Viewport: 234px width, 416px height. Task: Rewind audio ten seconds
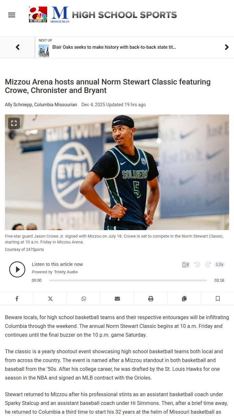click(197, 265)
